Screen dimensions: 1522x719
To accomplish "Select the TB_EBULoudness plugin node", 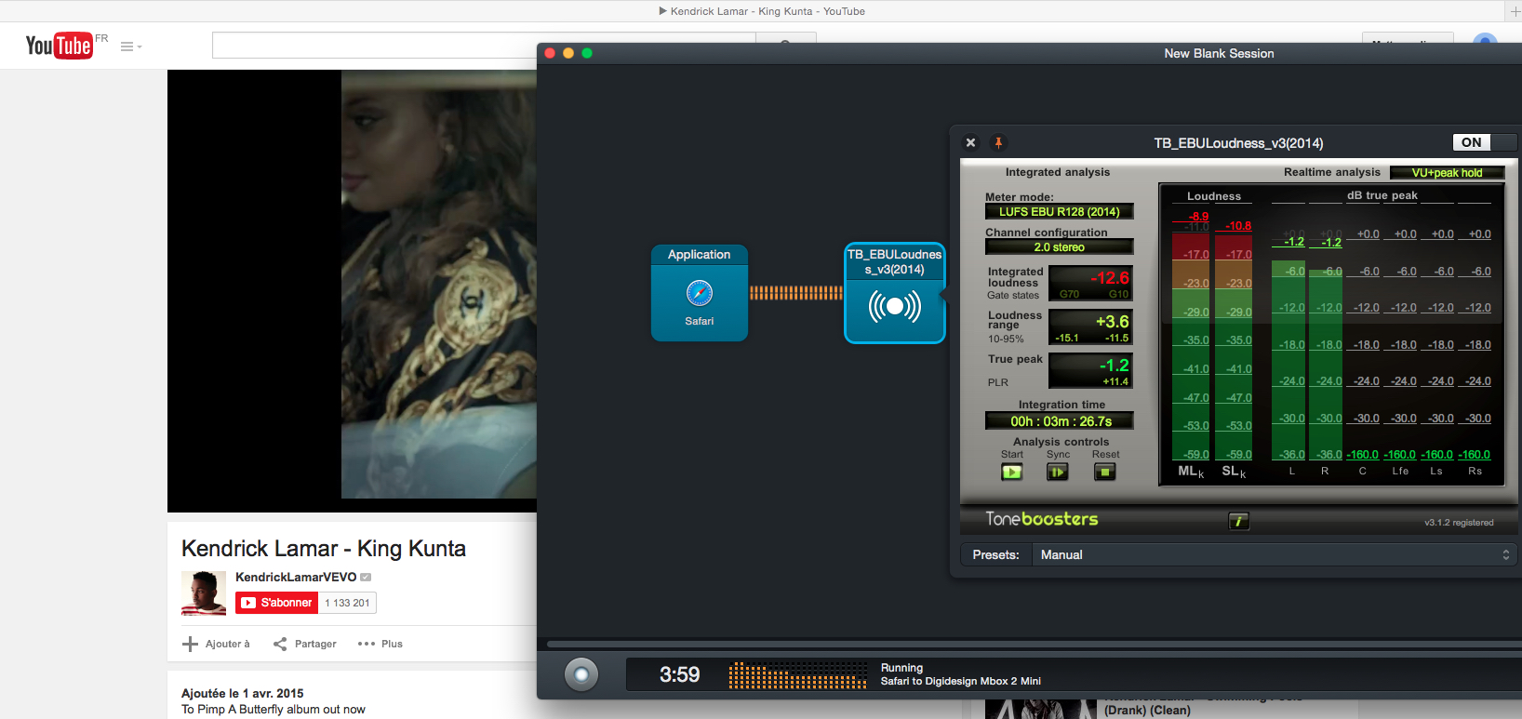I will pos(894,293).
